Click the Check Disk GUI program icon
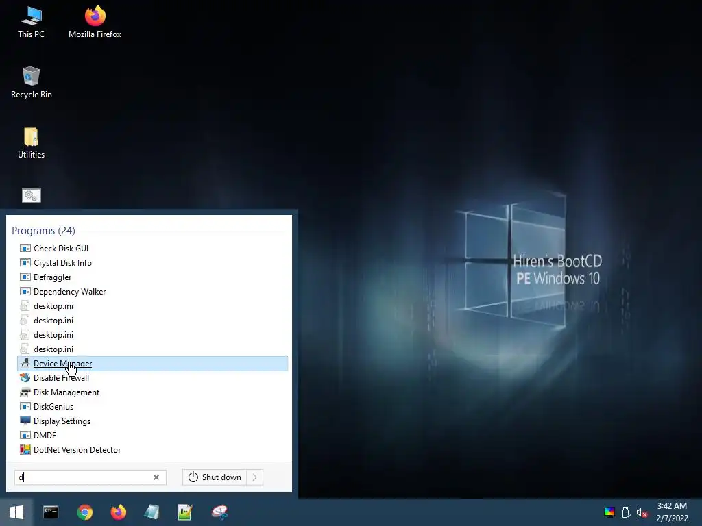 [x=25, y=248]
